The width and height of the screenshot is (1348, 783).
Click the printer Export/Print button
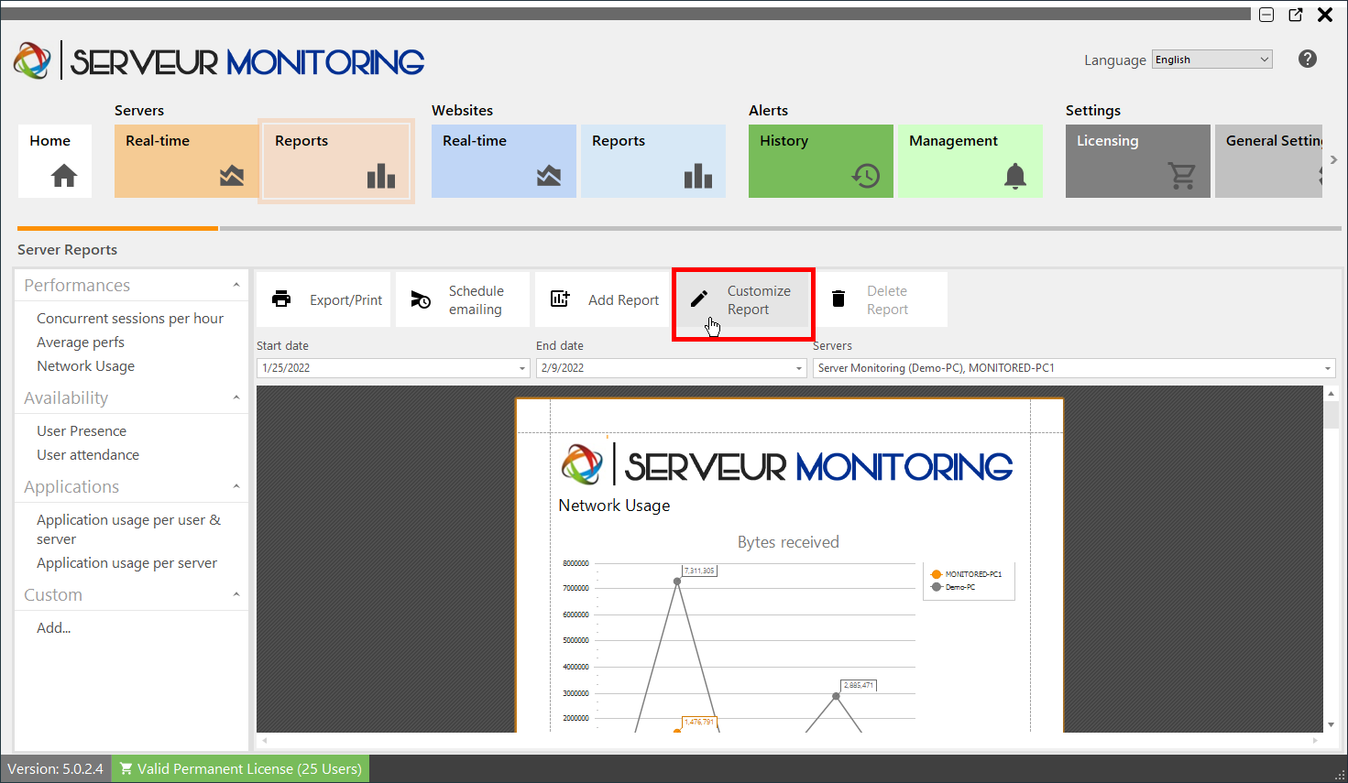coord(323,299)
